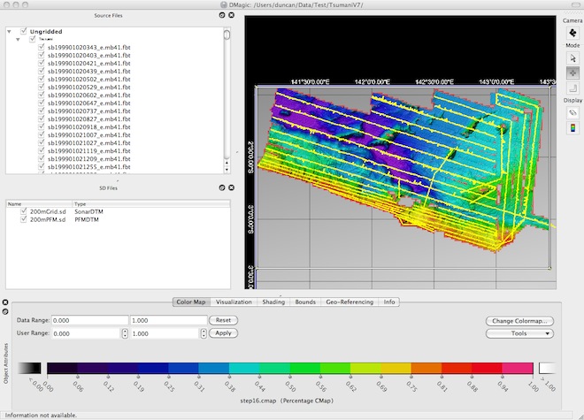Open the Geo-Referencing tab
Viewport: 584px width, 420px height.
pos(350,302)
